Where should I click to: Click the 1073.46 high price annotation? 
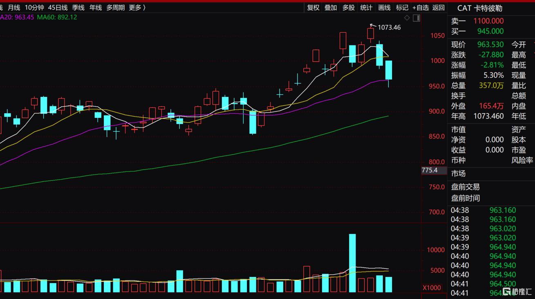point(389,27)
